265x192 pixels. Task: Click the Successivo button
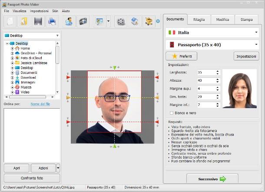click(x=212, y=179)
